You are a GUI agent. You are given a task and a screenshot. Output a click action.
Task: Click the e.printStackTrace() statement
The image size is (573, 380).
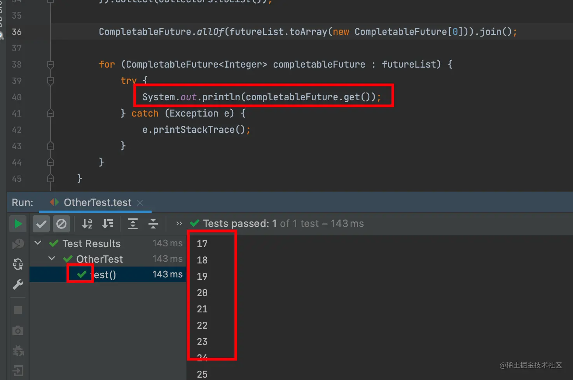click(196, 130)
